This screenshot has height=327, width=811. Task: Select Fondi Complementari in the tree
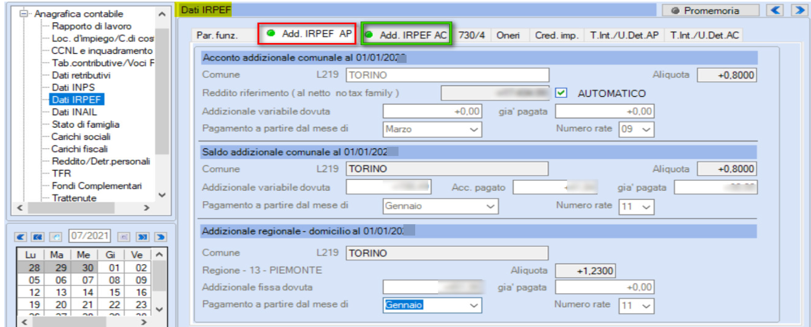[97, 186]
